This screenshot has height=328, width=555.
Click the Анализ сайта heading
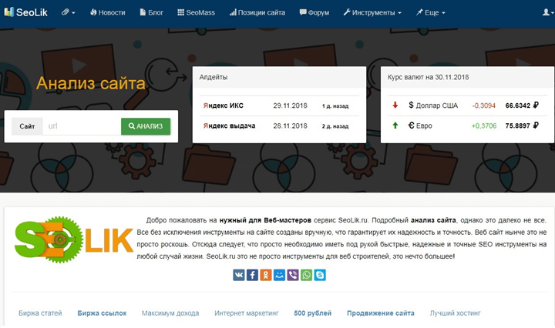pos(91,83)
